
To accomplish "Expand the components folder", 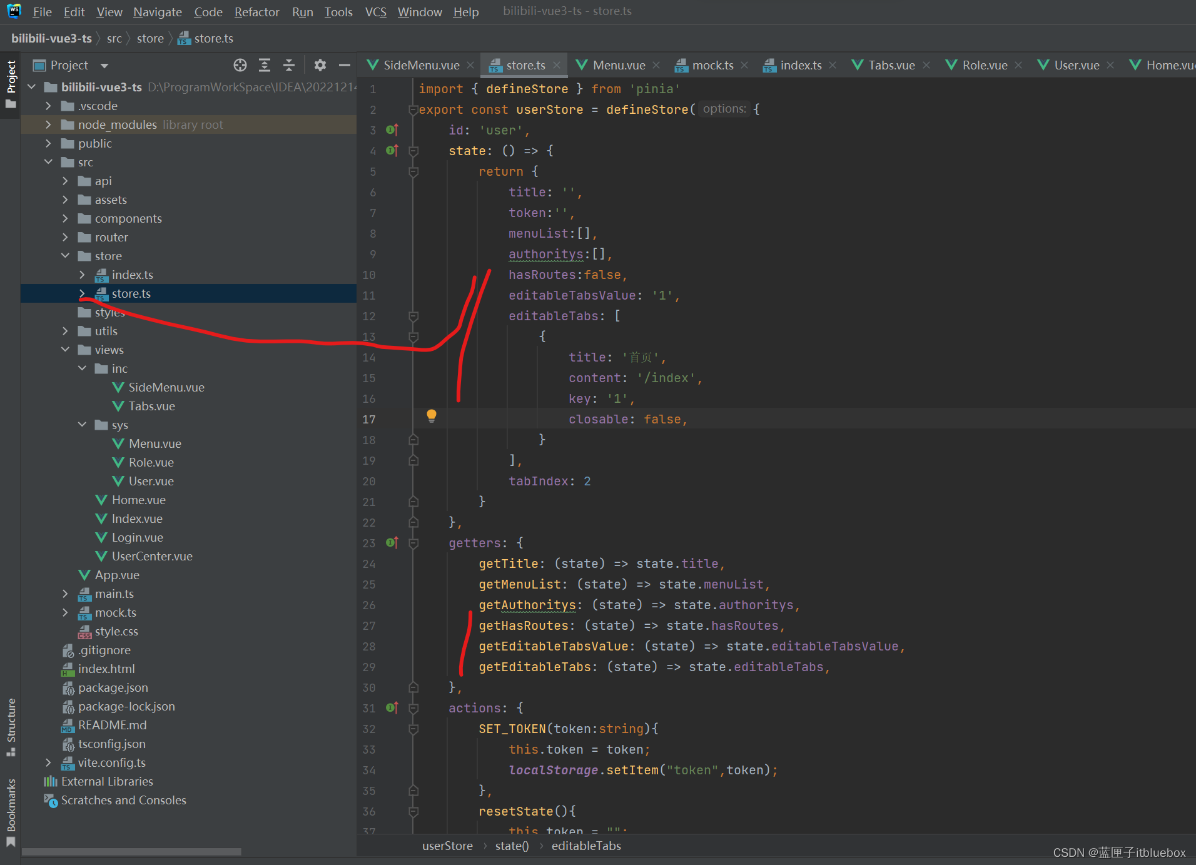I will 66,218.
